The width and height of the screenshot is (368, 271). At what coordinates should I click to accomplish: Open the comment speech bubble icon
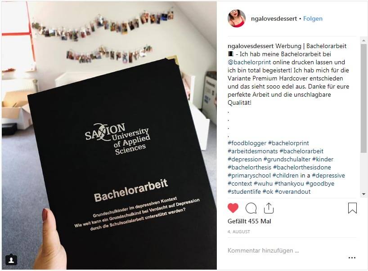(x=251, y=208)
